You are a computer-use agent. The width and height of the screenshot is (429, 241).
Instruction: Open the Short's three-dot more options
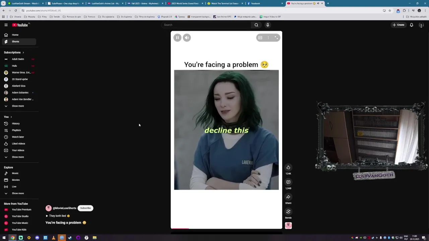[268, 38]
